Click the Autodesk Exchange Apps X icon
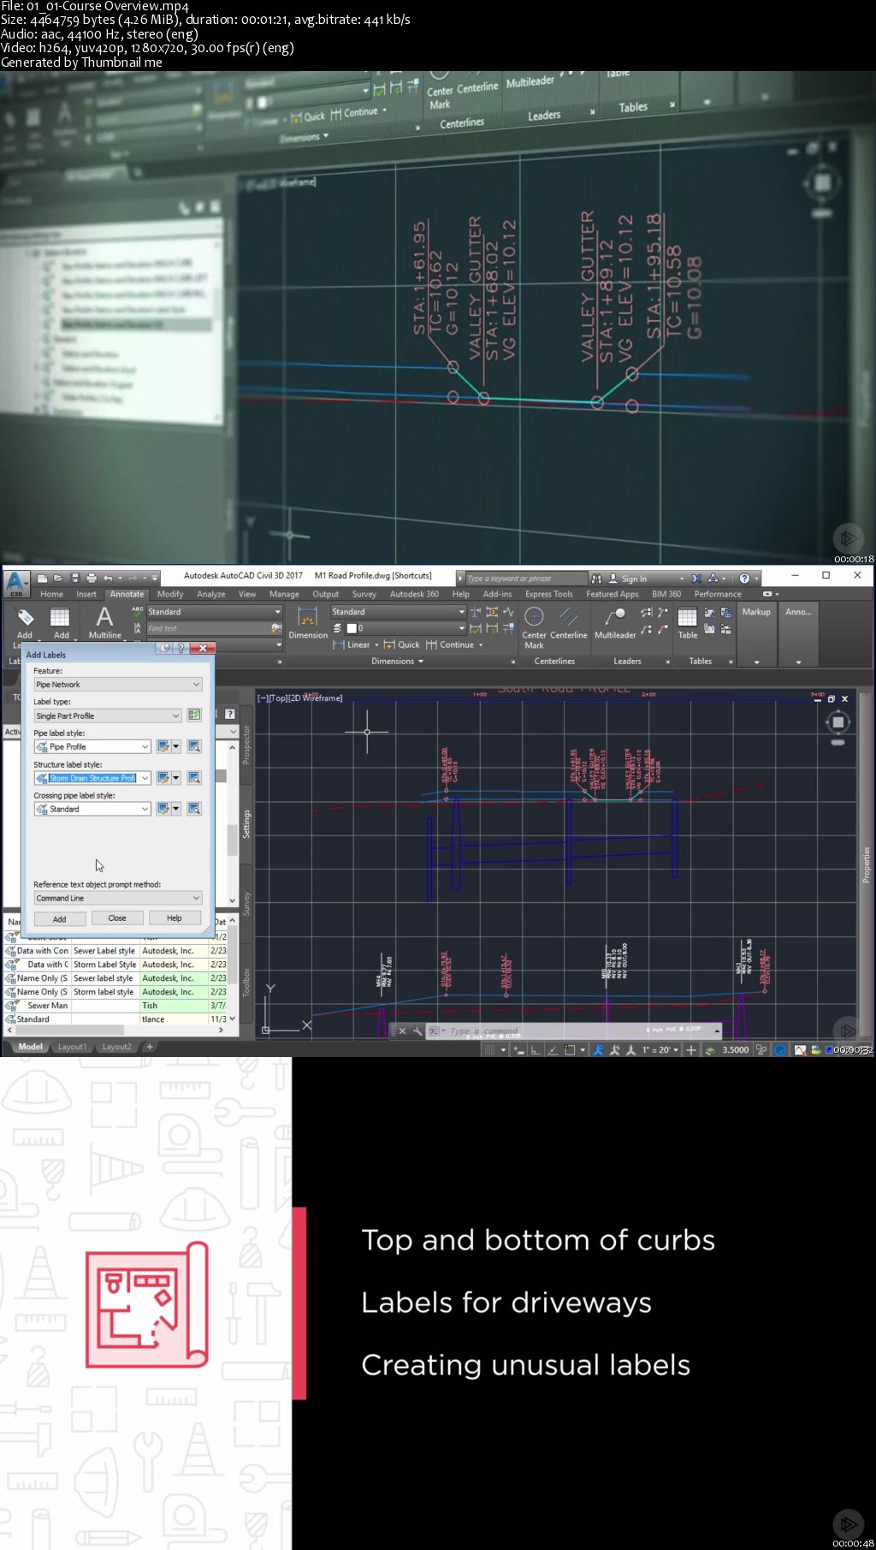Viewport: 876px width, 1550px height. [696, 579]
